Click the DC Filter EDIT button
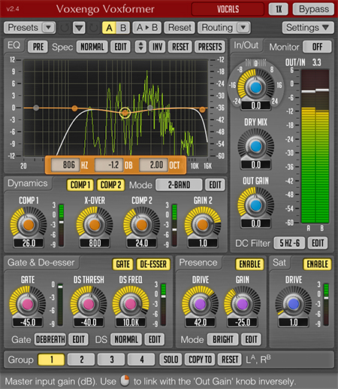This screenshot has height=389, width=338. point(318,243)
